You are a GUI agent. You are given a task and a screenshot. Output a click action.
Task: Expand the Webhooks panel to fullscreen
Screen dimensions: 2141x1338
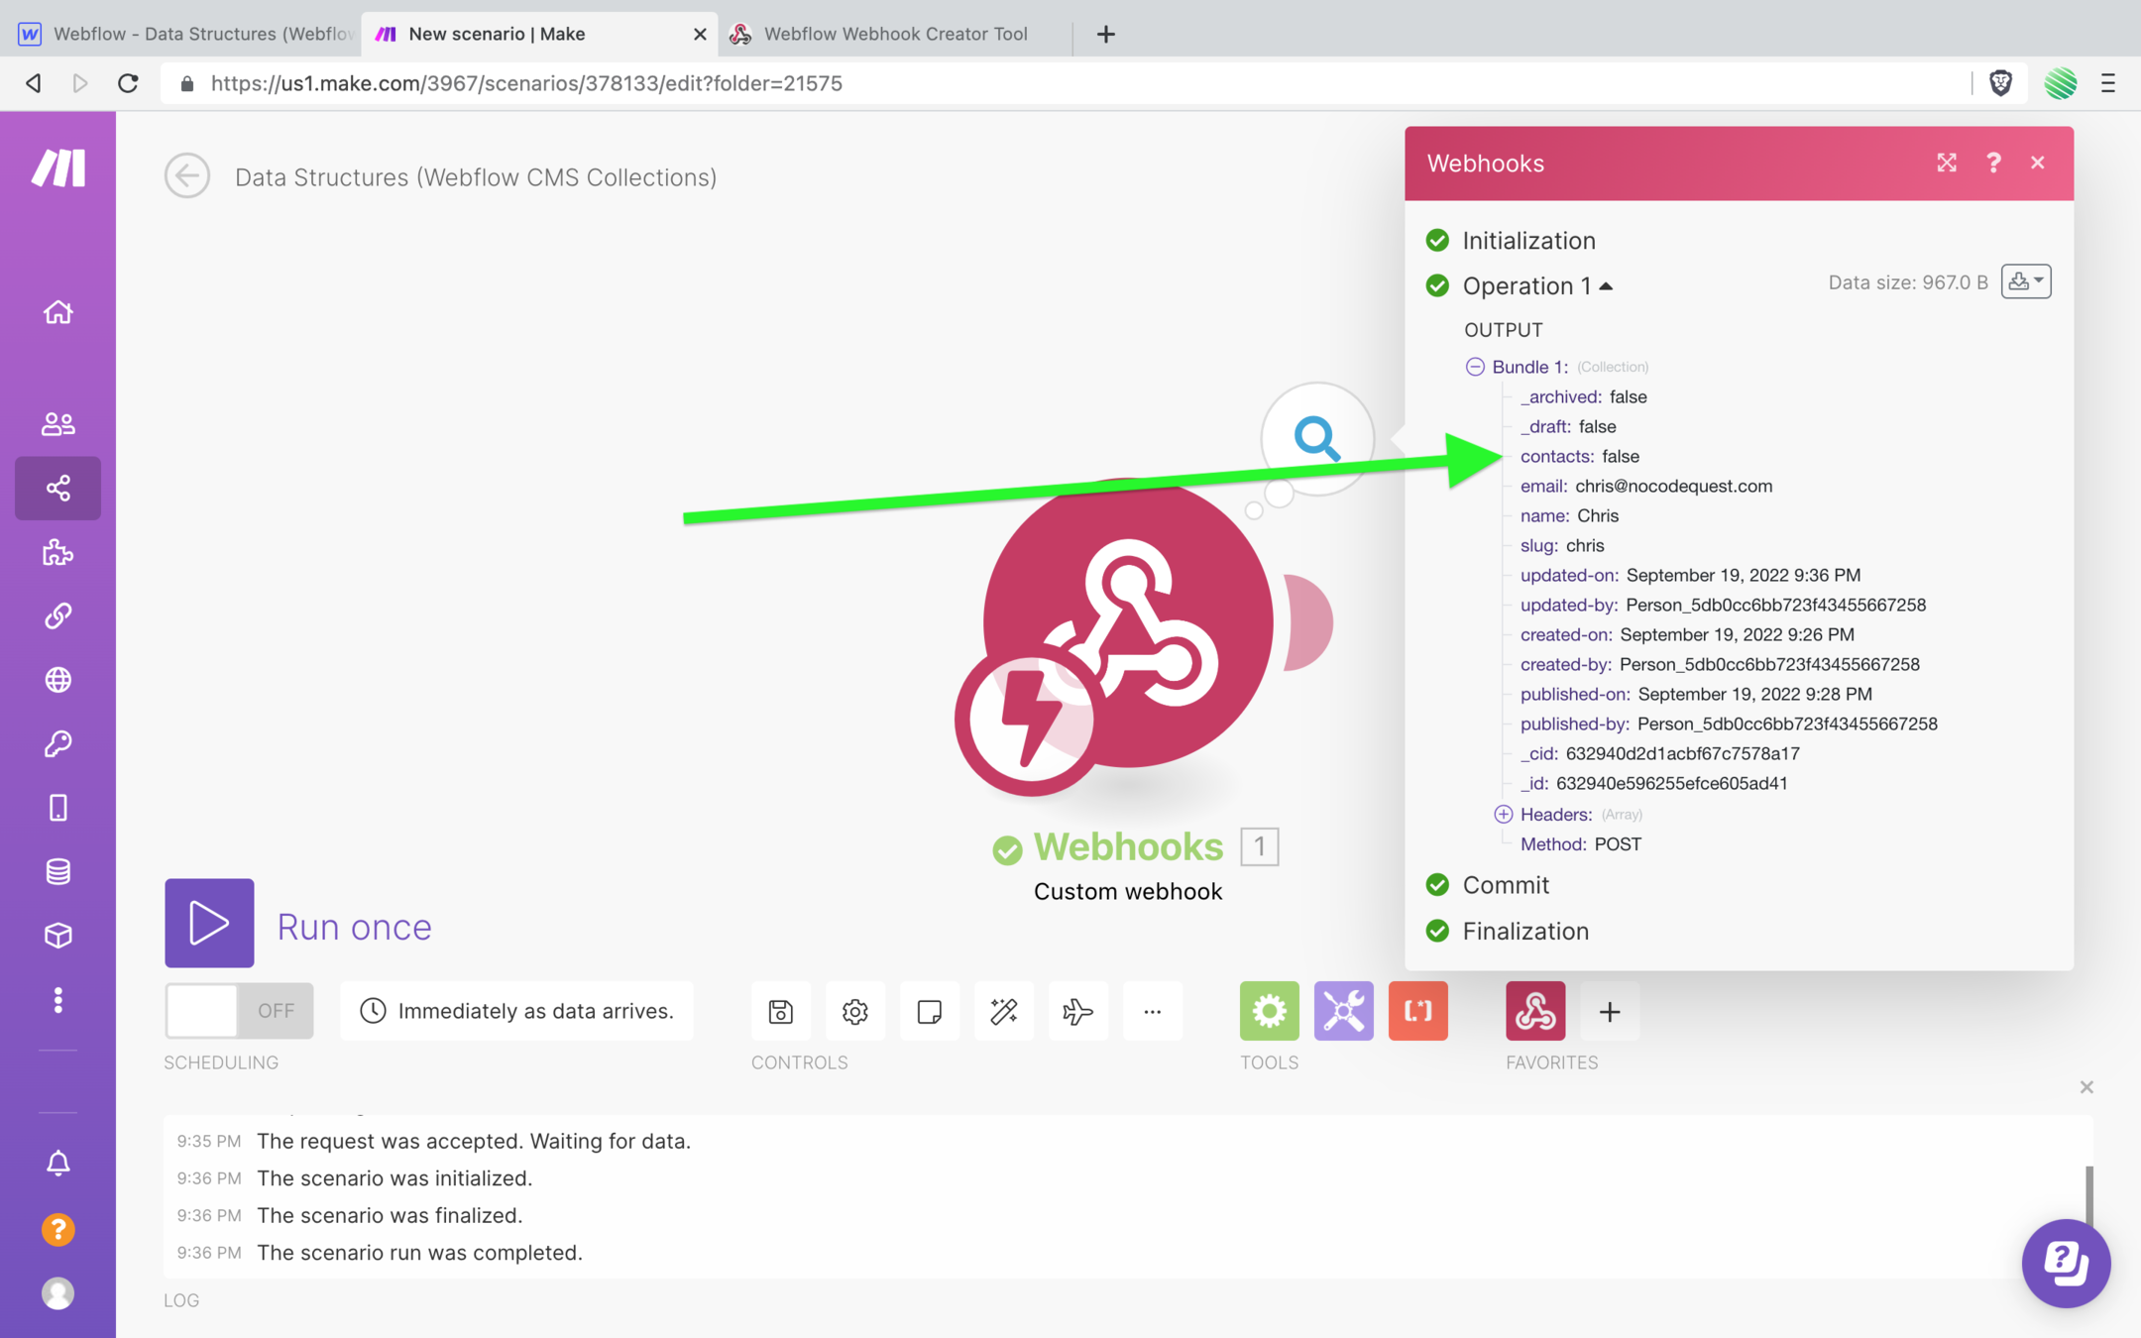[1947, 163]
